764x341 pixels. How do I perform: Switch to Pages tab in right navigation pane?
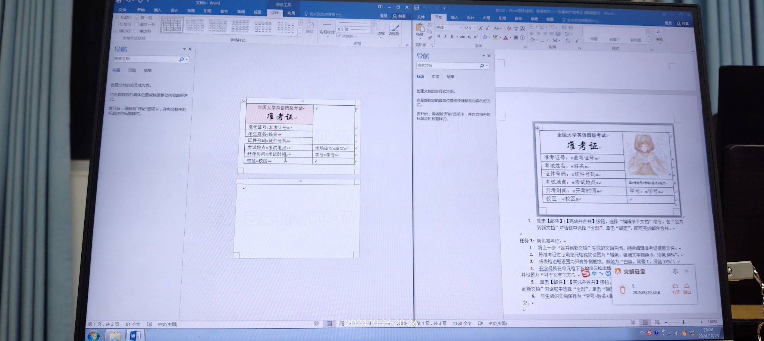[435, 77]
